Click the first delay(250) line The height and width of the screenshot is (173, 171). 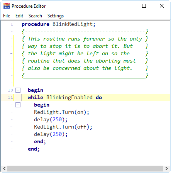point(51,120)
